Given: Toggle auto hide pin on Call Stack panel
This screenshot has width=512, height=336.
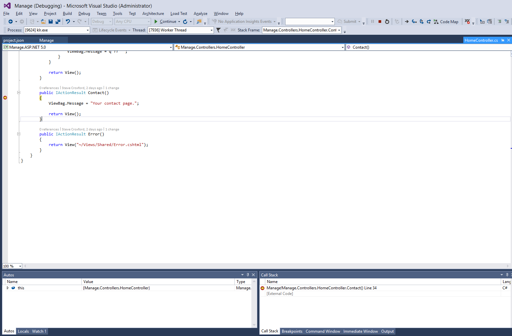Looking at the screenshot, I should click(x=507, y=275).
